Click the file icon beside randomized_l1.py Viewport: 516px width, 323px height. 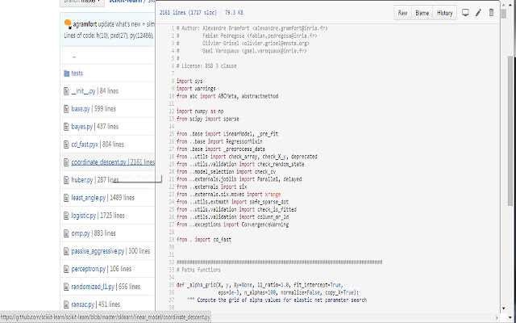tap(66, 287)
